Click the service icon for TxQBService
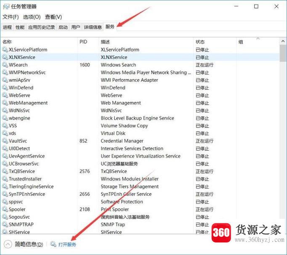 point(5,171)
